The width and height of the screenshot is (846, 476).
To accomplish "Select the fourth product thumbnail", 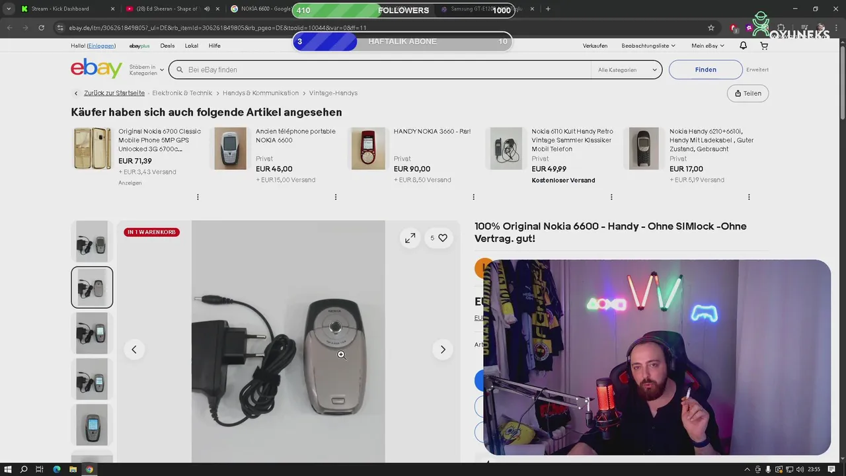I will [x=92, y=379].
